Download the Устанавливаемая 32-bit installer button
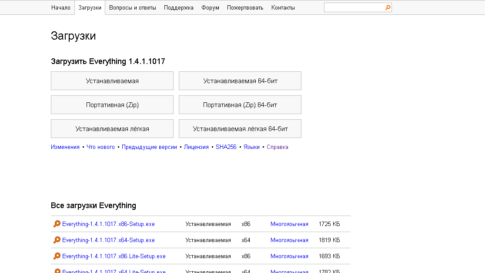 click(x=112, y=81)
